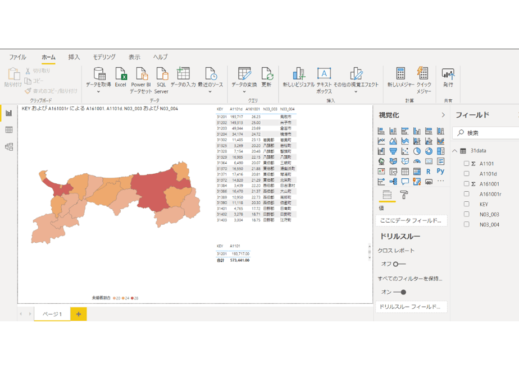Select the shape map visual

tap(405, 161)
